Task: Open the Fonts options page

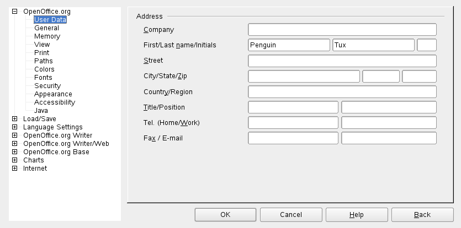Action: 44,78
